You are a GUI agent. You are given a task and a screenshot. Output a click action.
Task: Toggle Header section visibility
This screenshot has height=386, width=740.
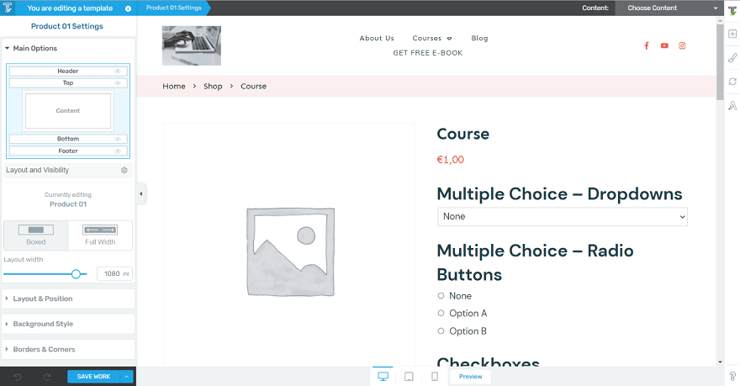click(x=118, y=71)
